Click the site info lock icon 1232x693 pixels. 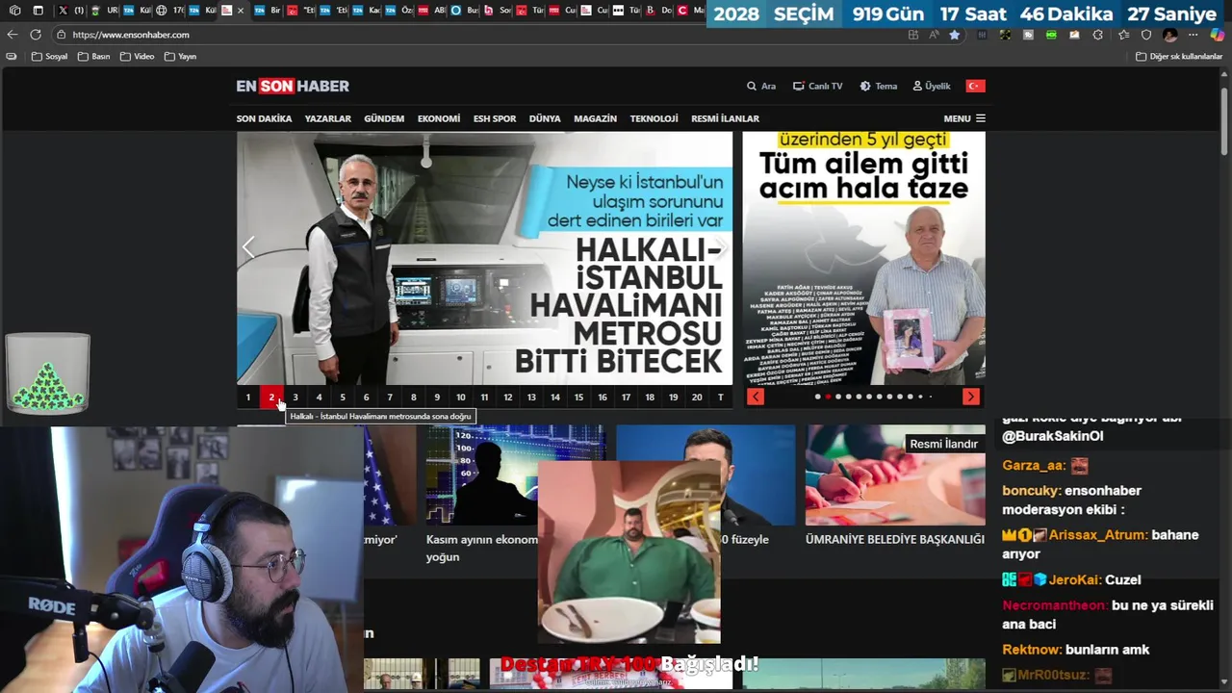pos(61,35)
